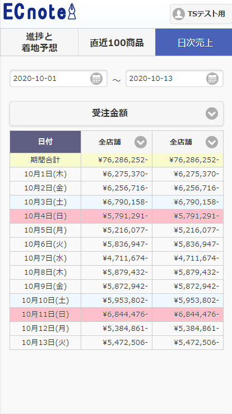Click ¥6,844,476- amount in first column
The height and width of the screenshot is (414, 232).
click(x=125, y=315)
